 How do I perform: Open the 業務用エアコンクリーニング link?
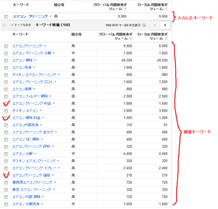click(32, 182)
